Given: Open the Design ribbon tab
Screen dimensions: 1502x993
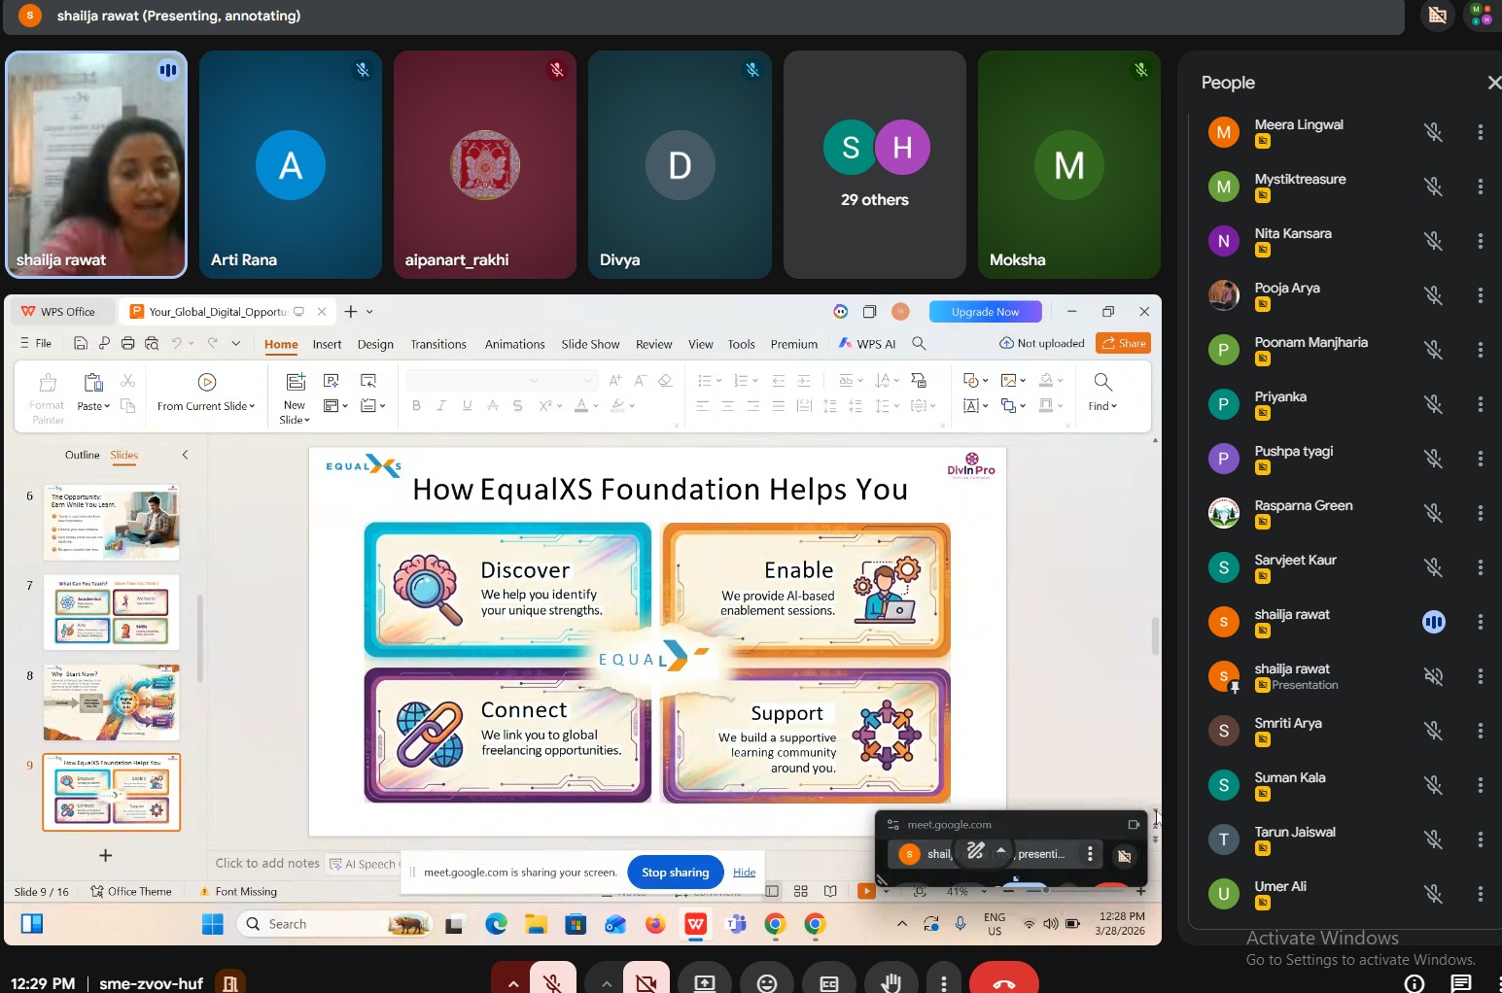Looking at the screenshot, I should coord(375,344).
